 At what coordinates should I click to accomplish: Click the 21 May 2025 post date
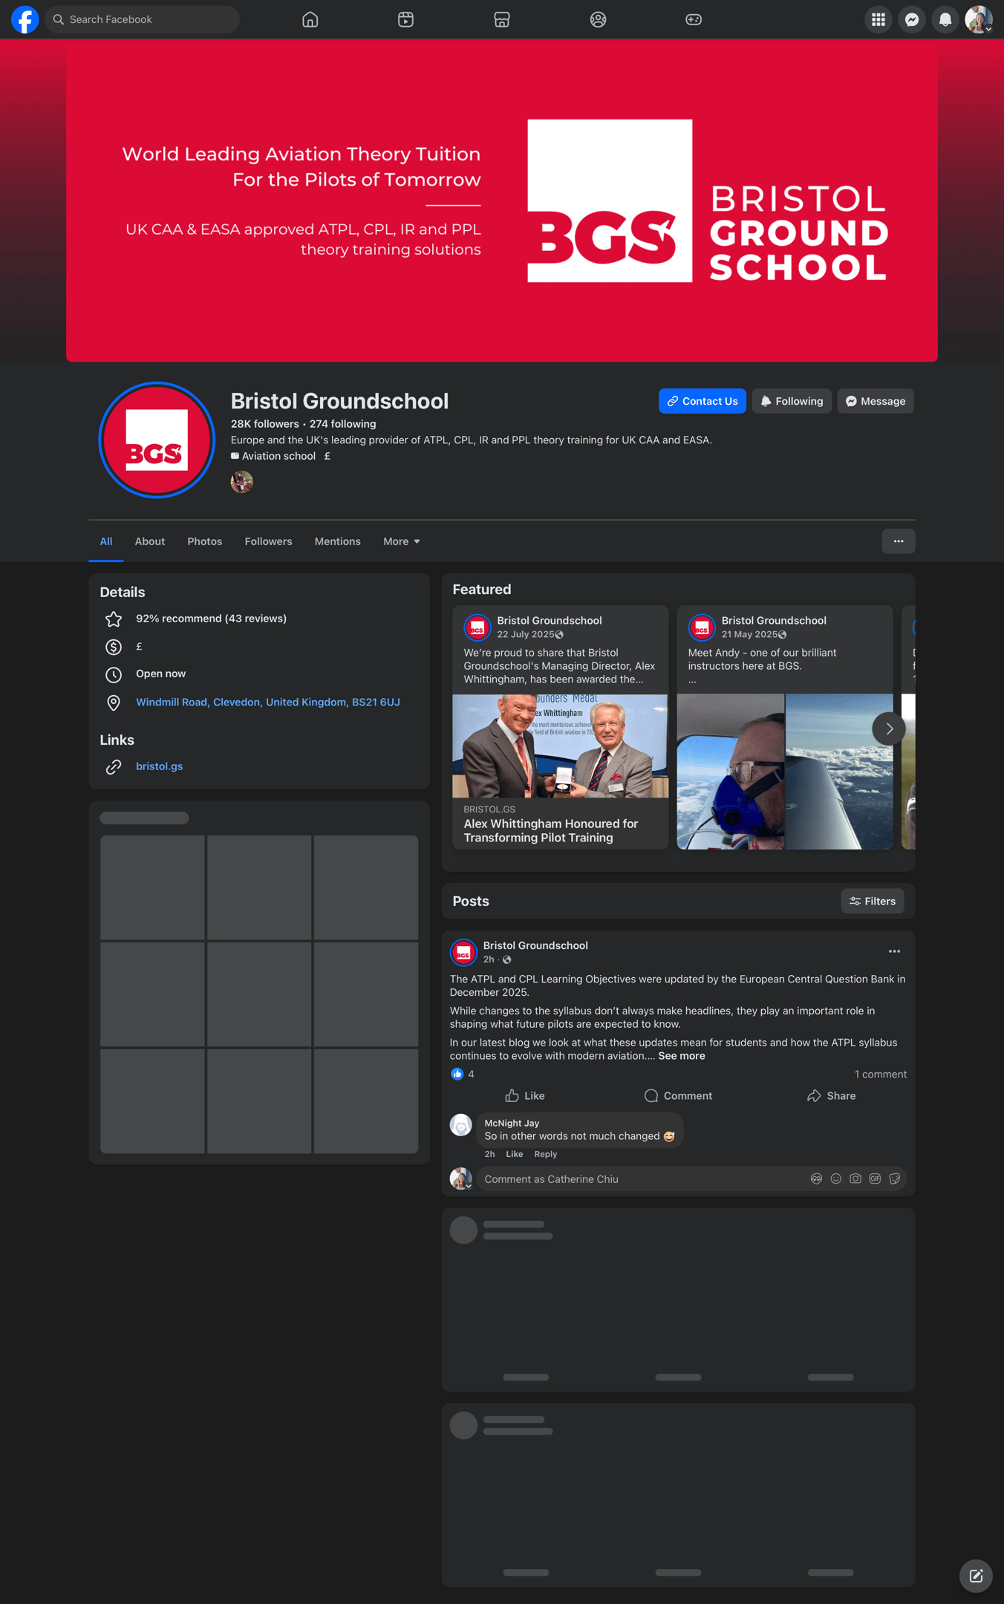(749, 634)
